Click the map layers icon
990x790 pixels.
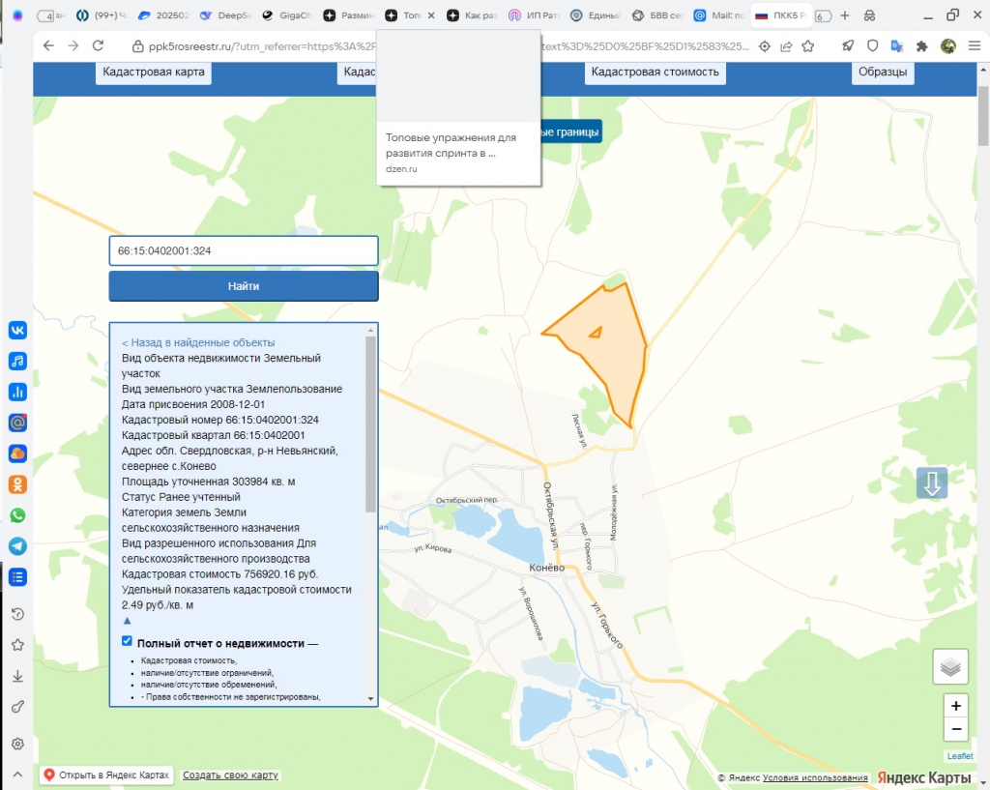coord(950,667)
